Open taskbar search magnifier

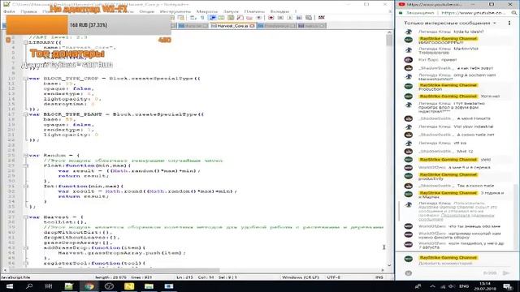[29, 286]
